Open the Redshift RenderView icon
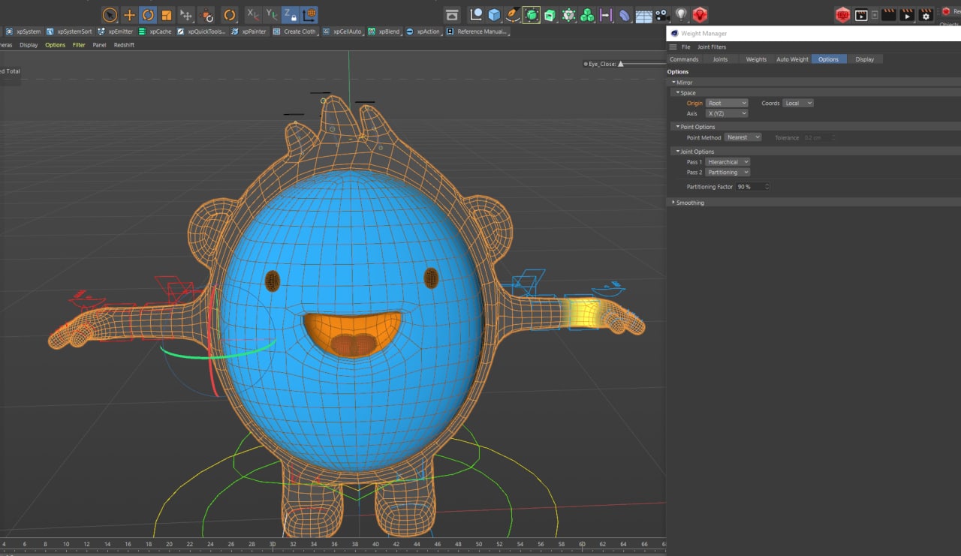This screenshot has height=556, width=961. 842,15
